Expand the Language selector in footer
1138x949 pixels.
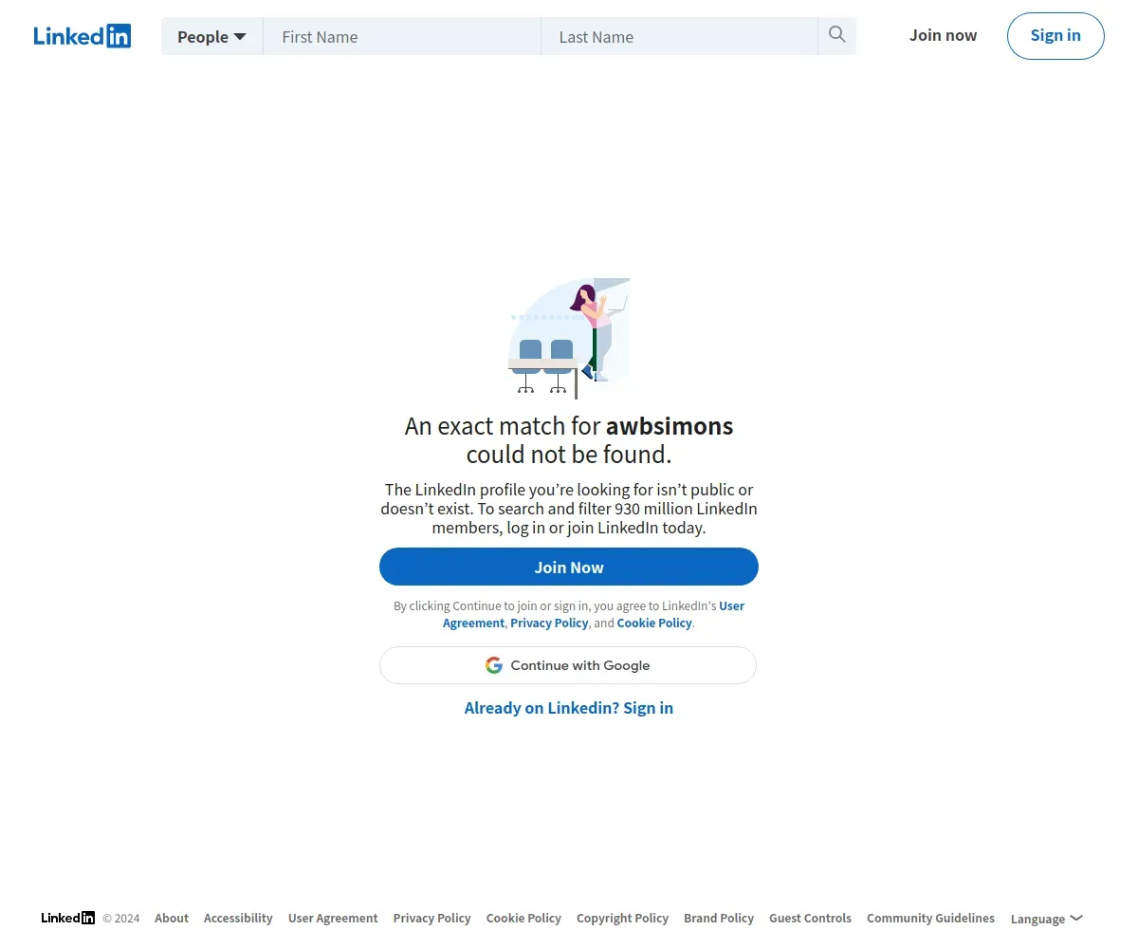[x=1046, y=919]
